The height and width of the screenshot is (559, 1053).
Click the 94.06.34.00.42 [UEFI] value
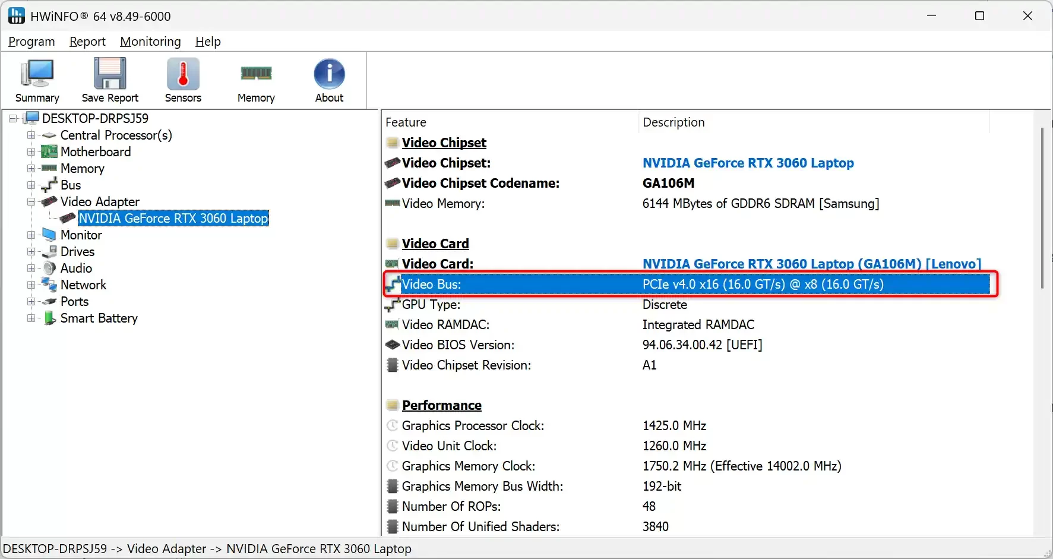pos(702,345)
